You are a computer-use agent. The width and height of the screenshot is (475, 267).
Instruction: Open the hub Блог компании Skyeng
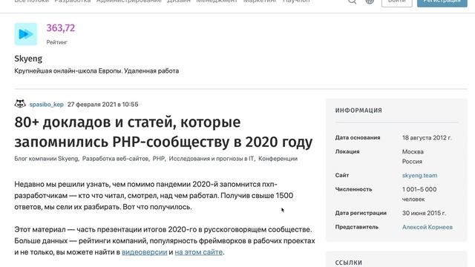(46, 159)
